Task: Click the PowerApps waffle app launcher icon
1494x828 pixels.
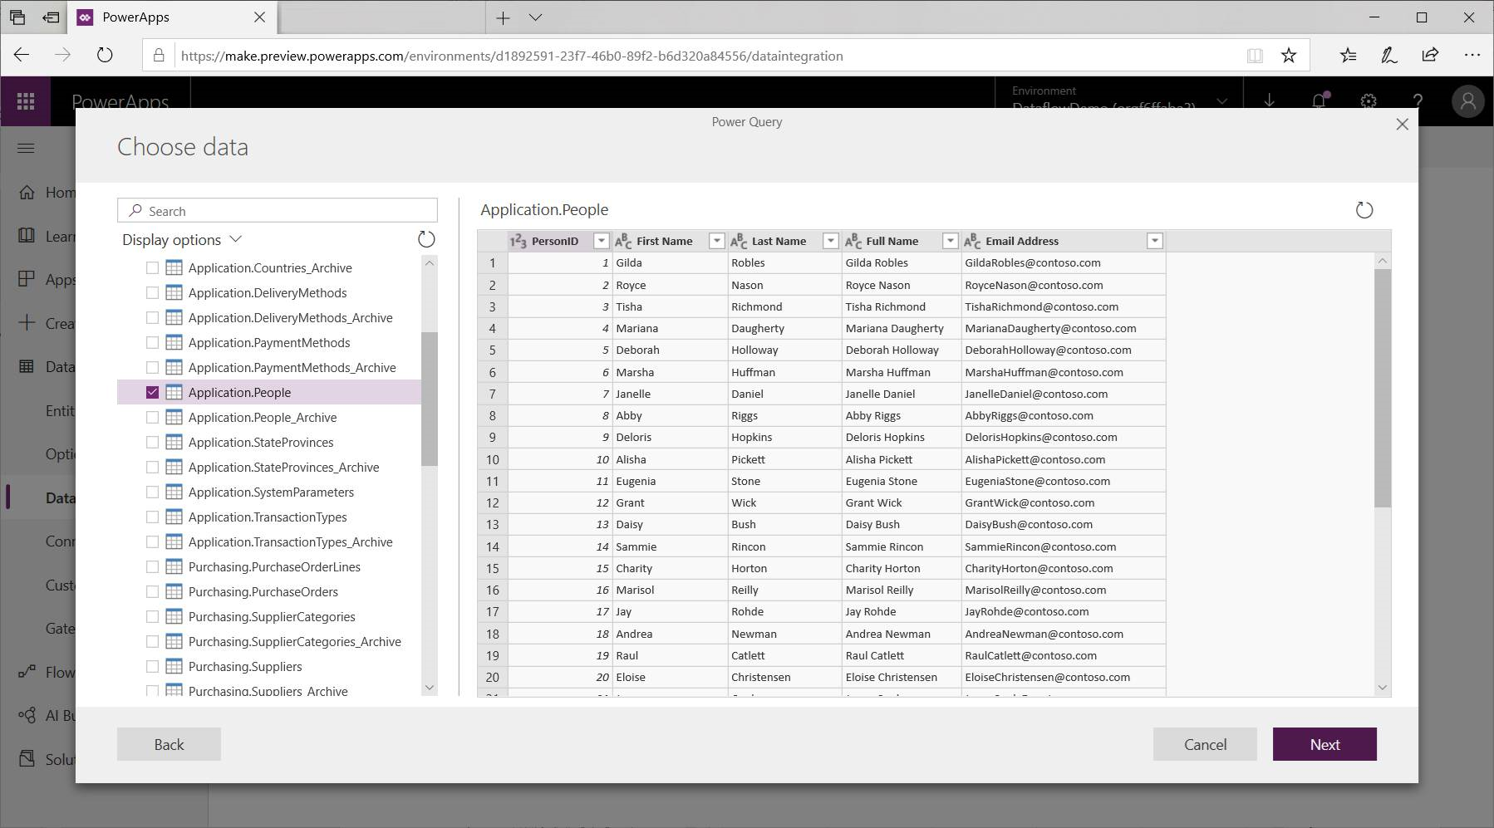Action: tap(26, 101)
